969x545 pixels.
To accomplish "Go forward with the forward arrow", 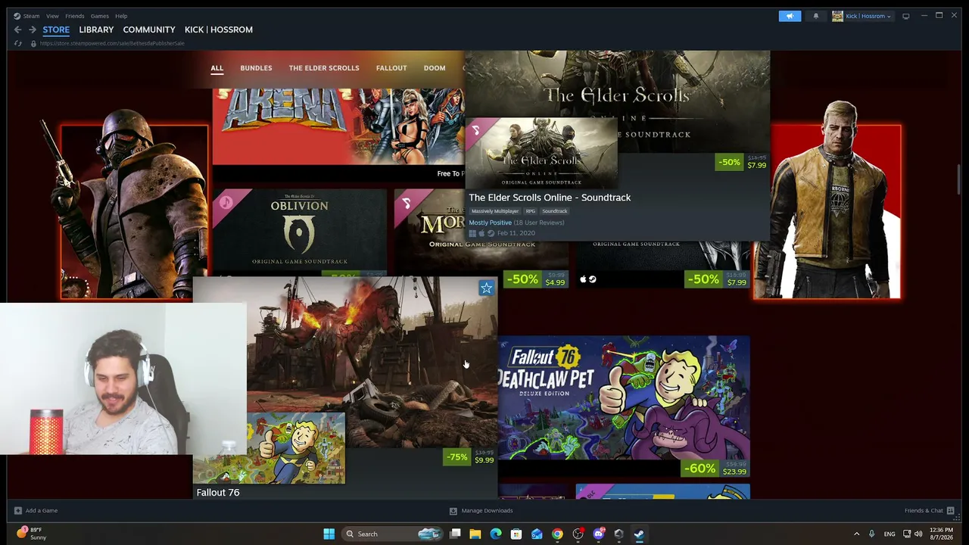I will (33, 30).
